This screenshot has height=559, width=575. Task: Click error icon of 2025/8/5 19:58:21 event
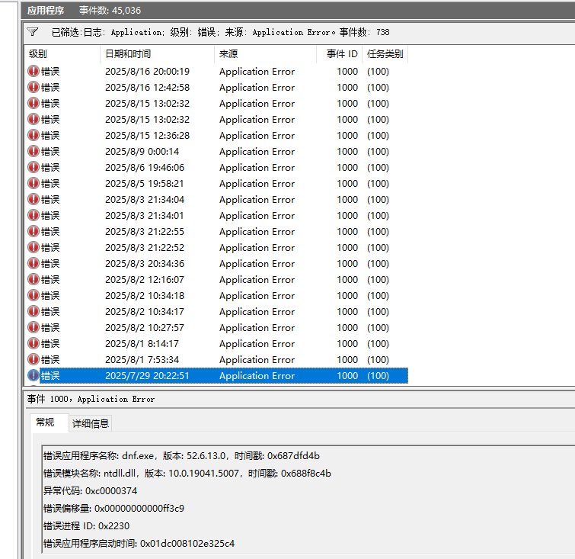point(34,183)
